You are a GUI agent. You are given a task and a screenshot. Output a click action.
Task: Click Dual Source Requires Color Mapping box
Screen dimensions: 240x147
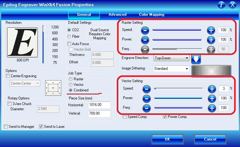[99, 34]
